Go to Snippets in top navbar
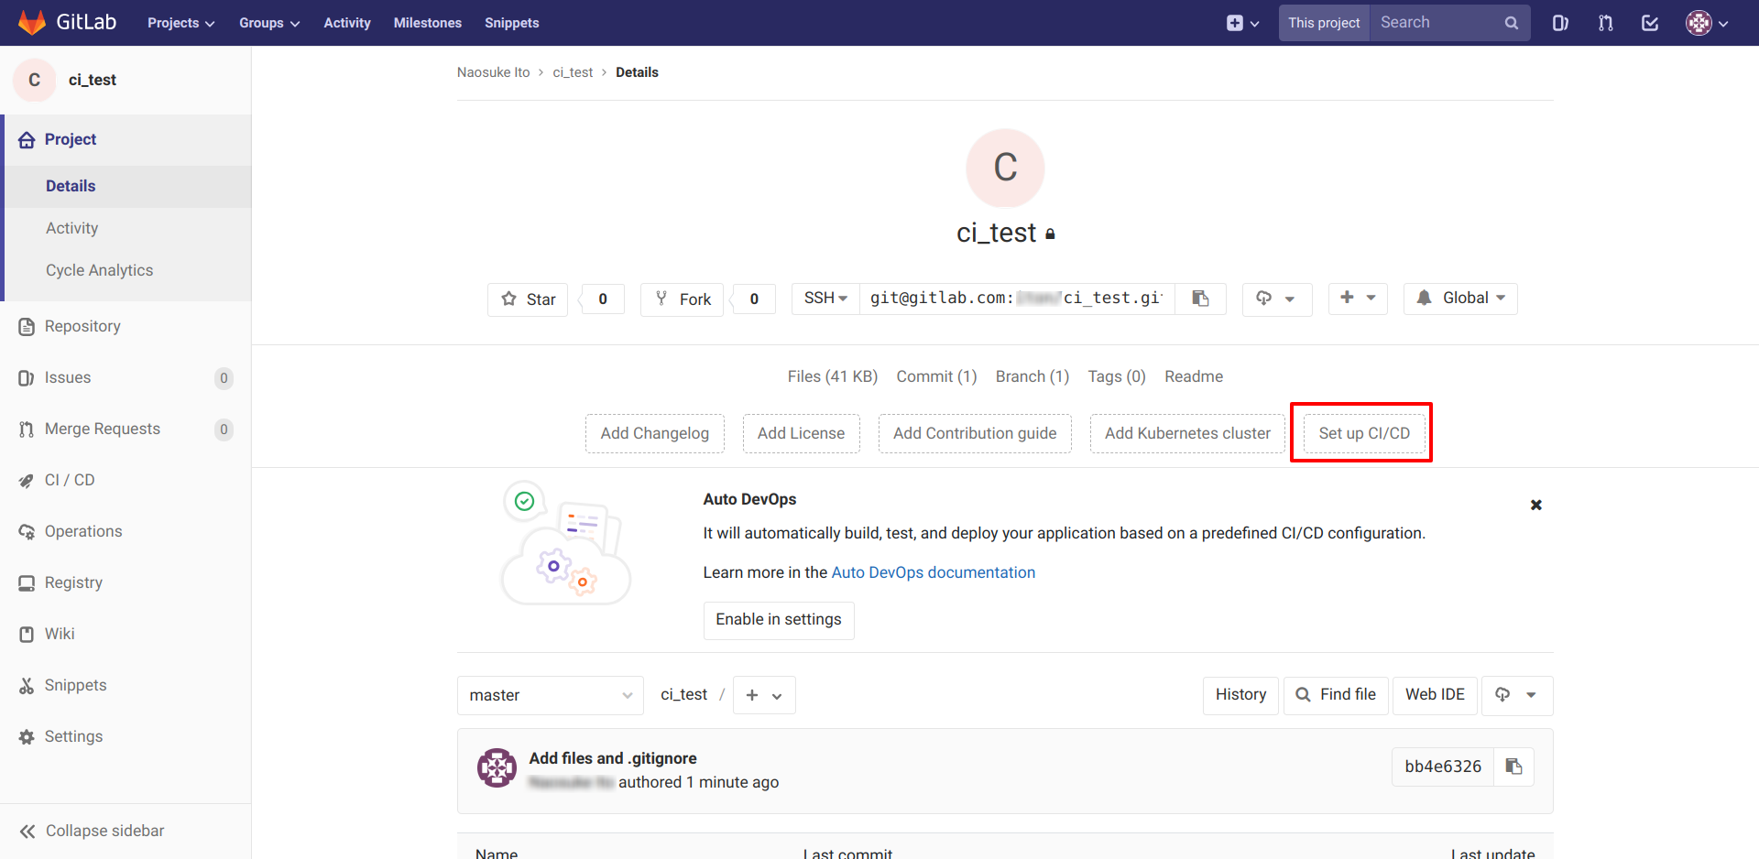Image resolution: width=1759 pixels, height=859 pixels. pos(512,23)
